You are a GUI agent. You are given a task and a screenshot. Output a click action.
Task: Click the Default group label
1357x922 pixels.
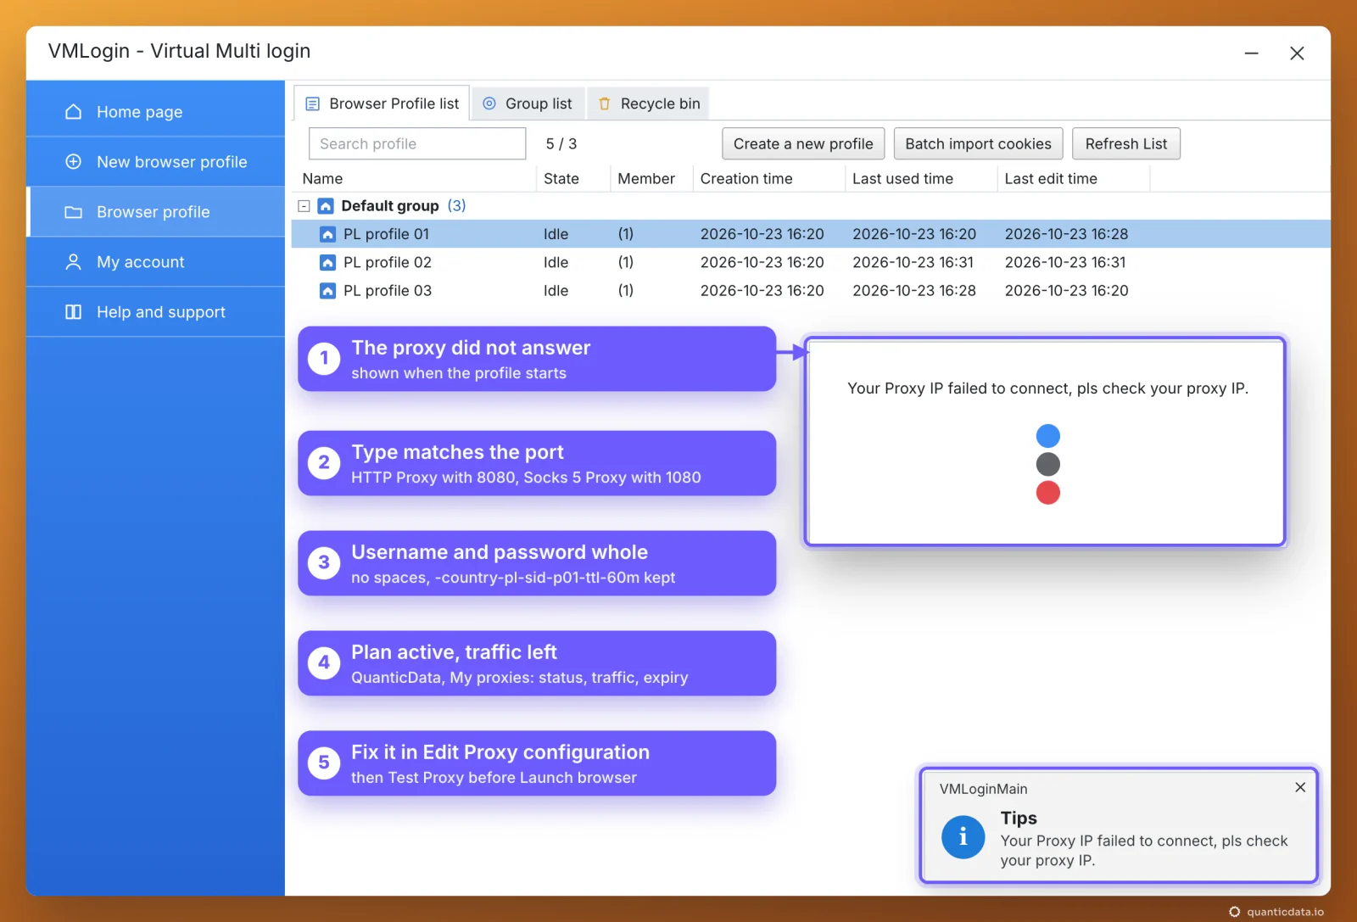[390, 206]
